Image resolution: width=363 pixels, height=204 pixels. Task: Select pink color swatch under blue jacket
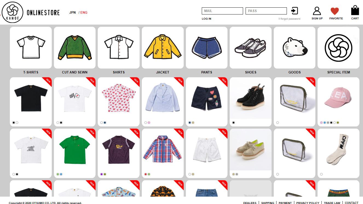pos(149,123)
